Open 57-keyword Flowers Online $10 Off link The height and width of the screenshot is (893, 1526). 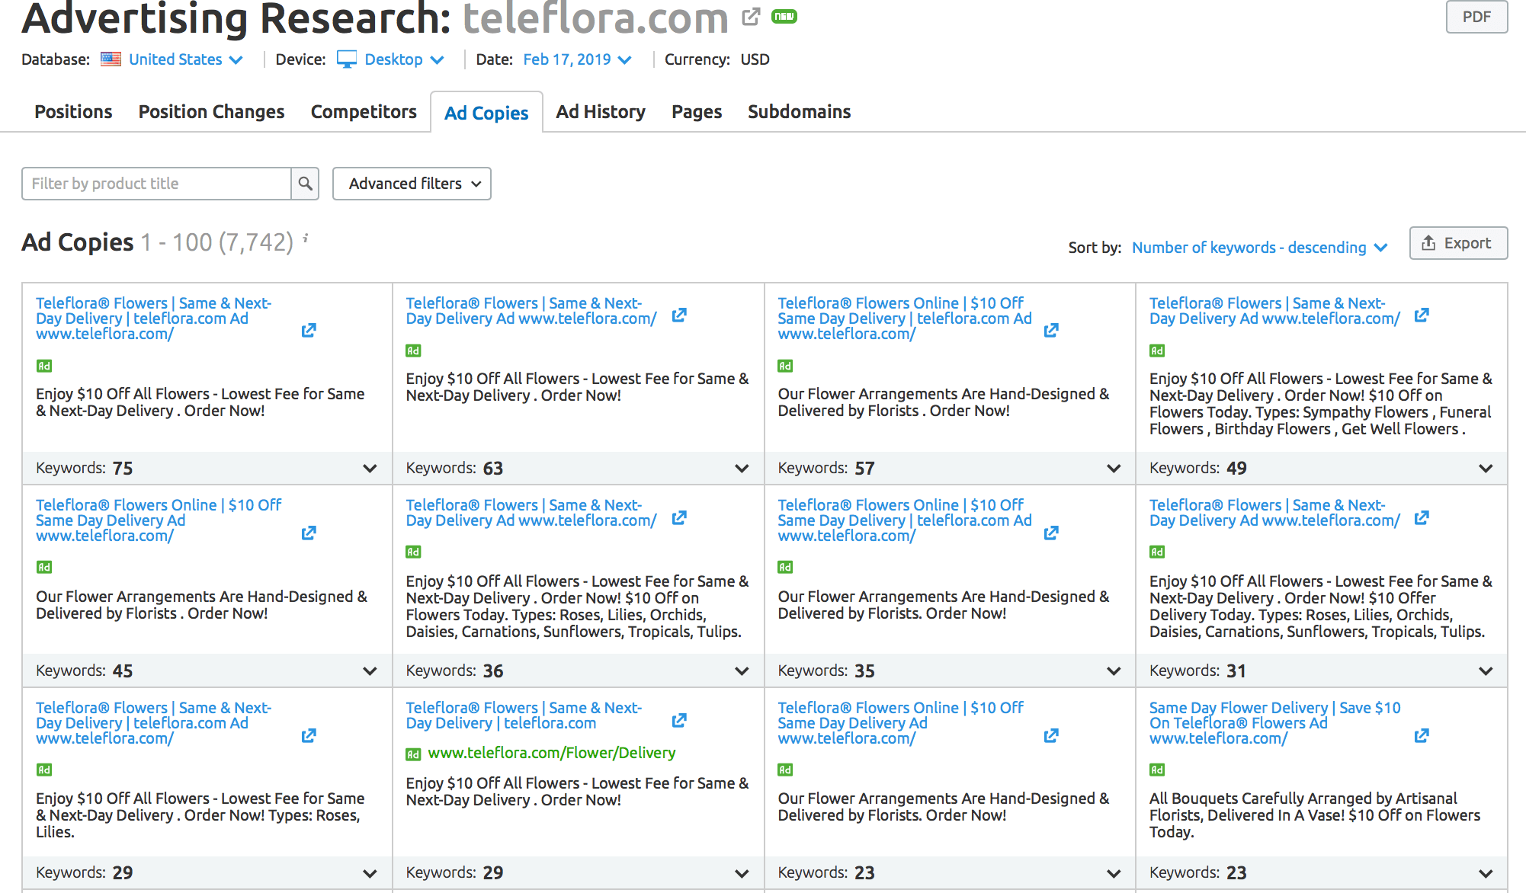(905, 318)
